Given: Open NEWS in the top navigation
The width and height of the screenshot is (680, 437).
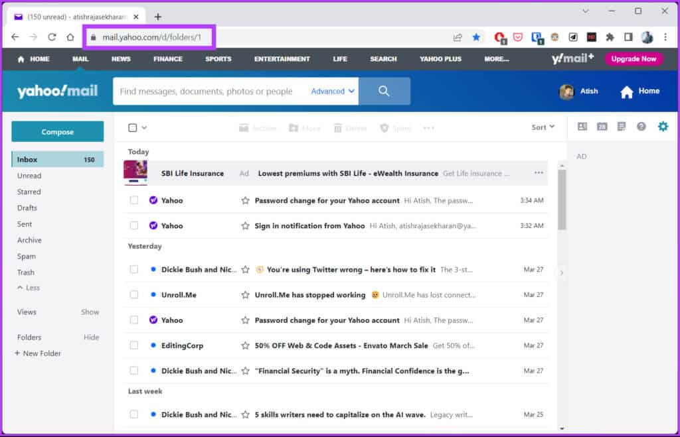Looking at the screenshot, I should (x=121, y=59).
